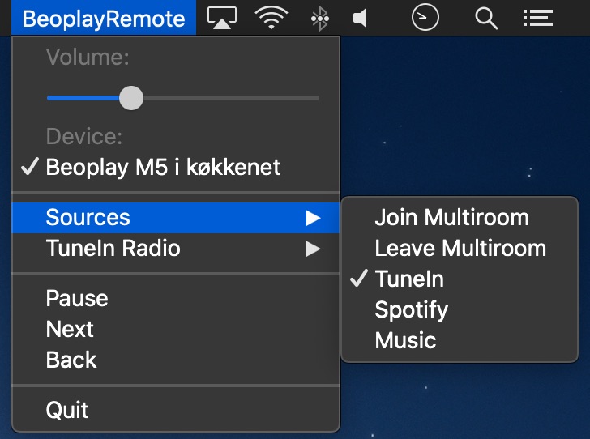This screenshot has height=439, width=590.
Task: Click the AirPlay display icon
Action: pyautogui.click(x=222, y=18)
